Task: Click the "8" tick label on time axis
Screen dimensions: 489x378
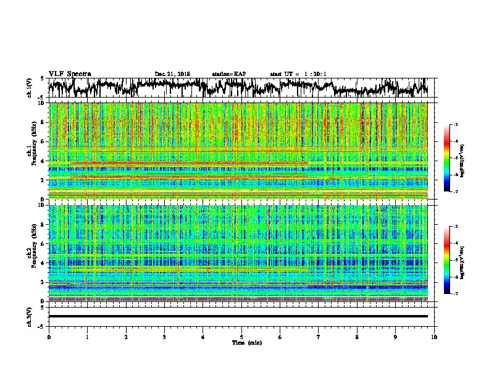Action: coord(357,337)
